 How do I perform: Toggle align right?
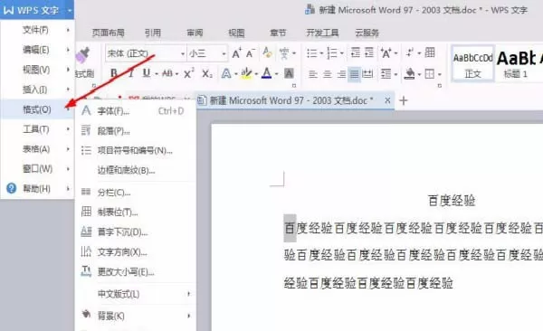click(341, 74)
